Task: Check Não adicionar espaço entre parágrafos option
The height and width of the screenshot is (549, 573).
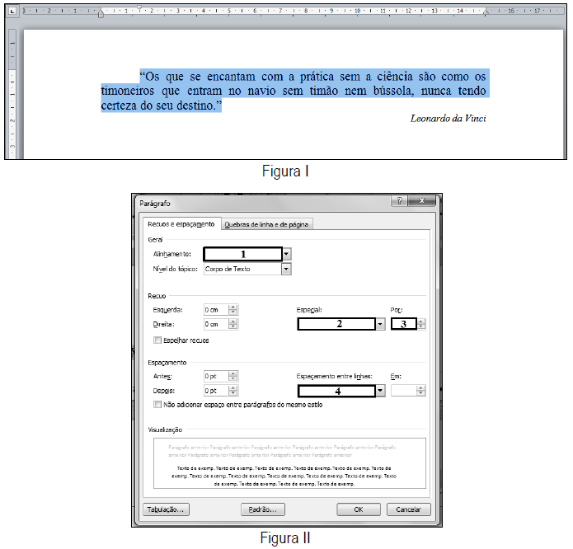Action: [157, 405]
